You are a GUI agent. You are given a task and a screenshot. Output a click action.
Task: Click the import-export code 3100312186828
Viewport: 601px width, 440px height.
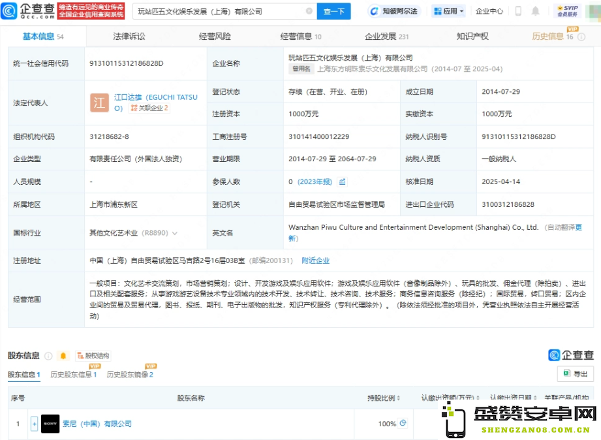click(x=508, y=205)
